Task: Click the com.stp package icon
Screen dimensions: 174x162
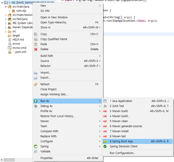Action: click(x=13, y=11)
